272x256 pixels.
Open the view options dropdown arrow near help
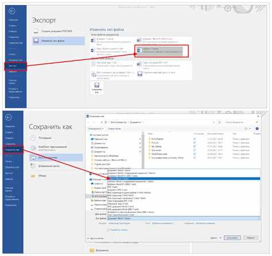click(250, 129)
